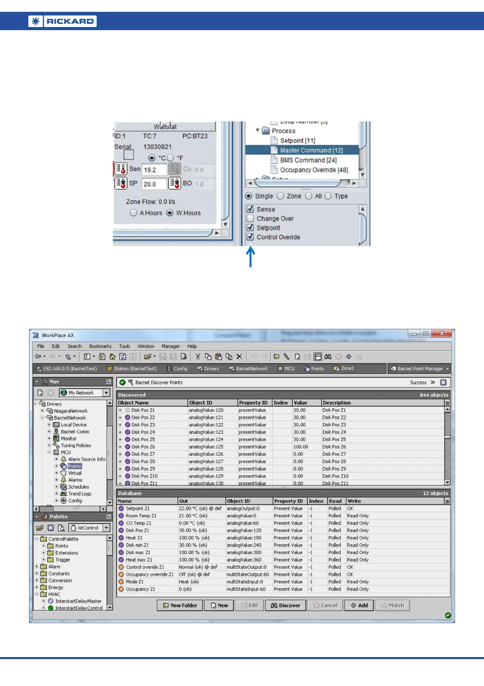The image size is (484, 686).
Task: Click the Add button
Action: coord(360,605)
